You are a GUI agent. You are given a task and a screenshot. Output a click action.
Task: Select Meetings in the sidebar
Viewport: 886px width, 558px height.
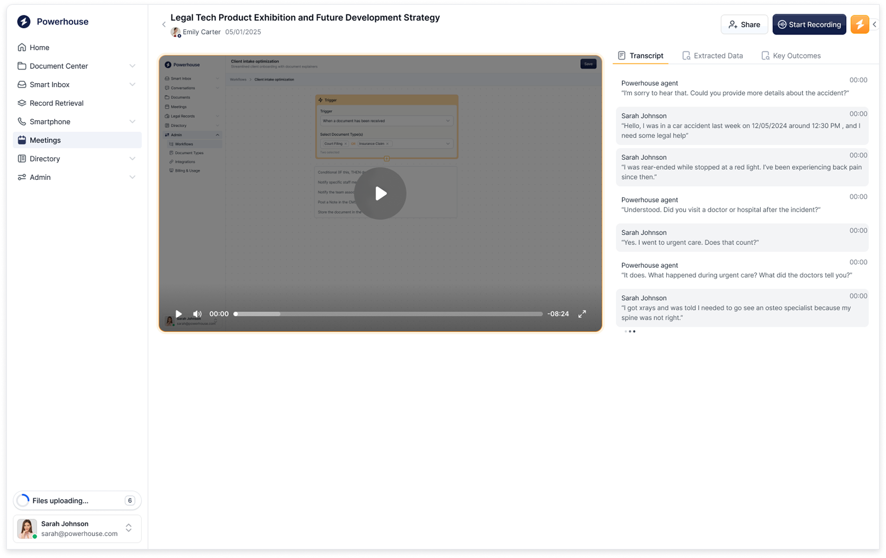pos(77,140)
